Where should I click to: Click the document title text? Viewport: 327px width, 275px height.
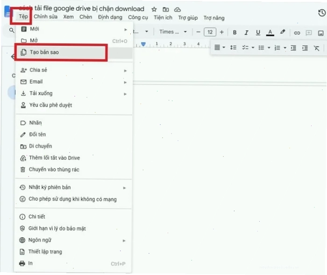[x=81, y=8]
